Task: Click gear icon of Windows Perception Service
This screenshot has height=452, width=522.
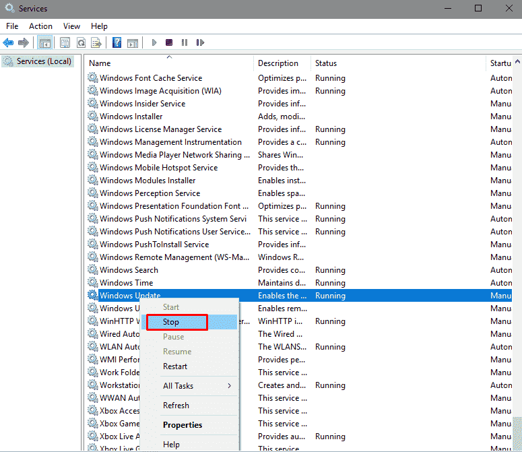Action: point(92,193)
